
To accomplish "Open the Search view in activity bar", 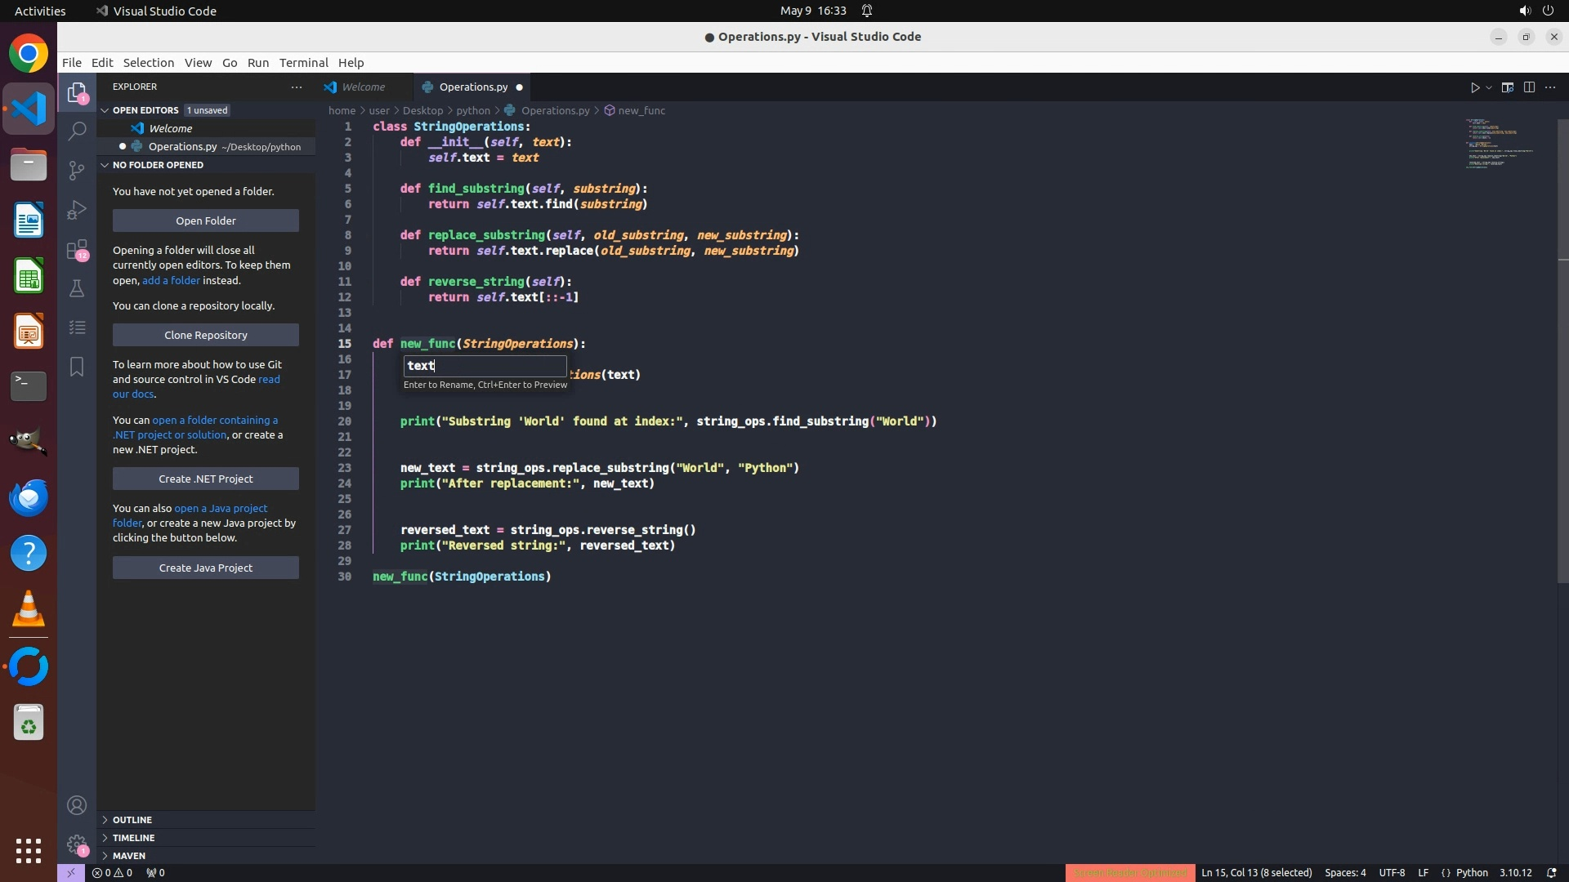I will click(77, 131).
